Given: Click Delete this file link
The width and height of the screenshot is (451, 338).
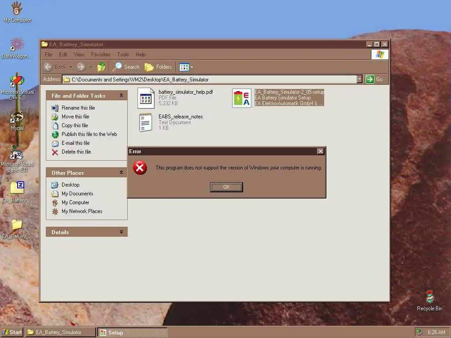Looking at the screenshot, I should (76, 152).
